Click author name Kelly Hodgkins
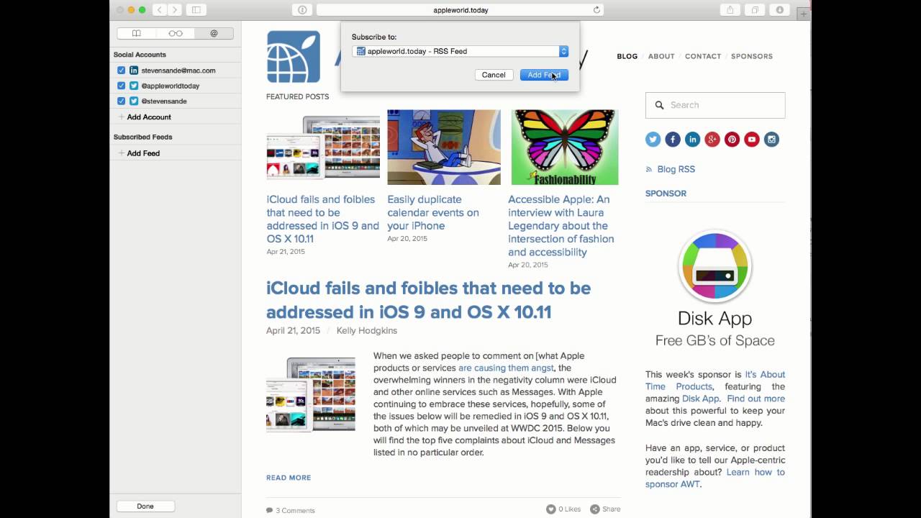The height and width of the screenshot is (518, 921). (367, 331)
